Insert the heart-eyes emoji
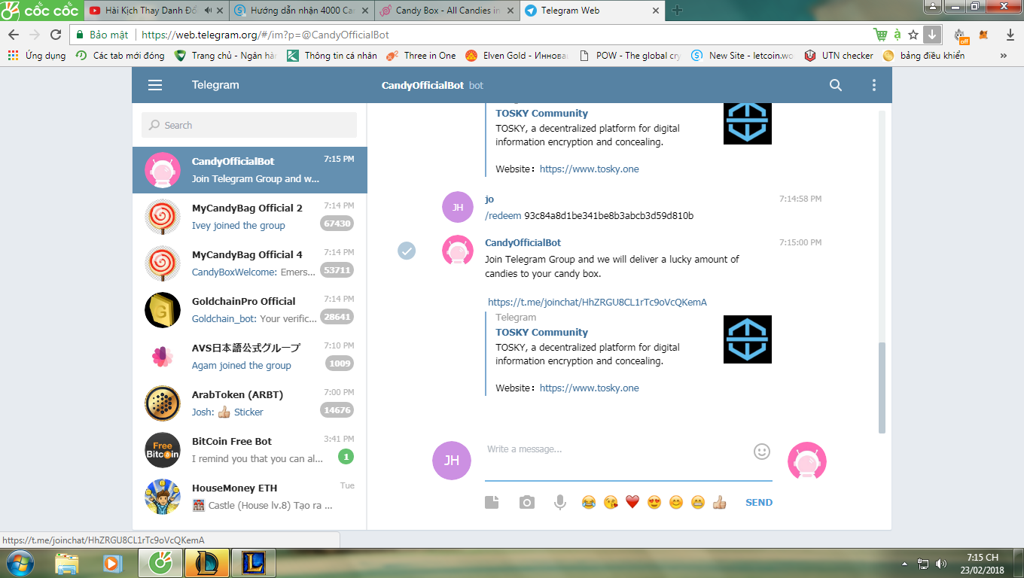This screenshot has height=578, width=1024. 654,502
